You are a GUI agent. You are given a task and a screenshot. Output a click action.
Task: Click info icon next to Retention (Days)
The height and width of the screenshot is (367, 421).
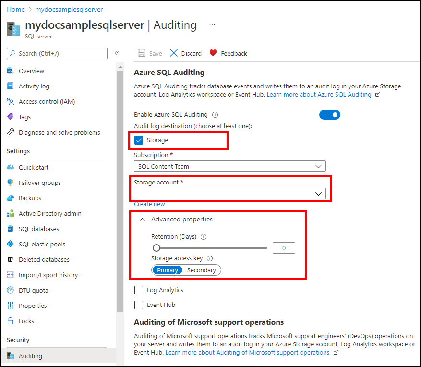click(x=204, y=237)
